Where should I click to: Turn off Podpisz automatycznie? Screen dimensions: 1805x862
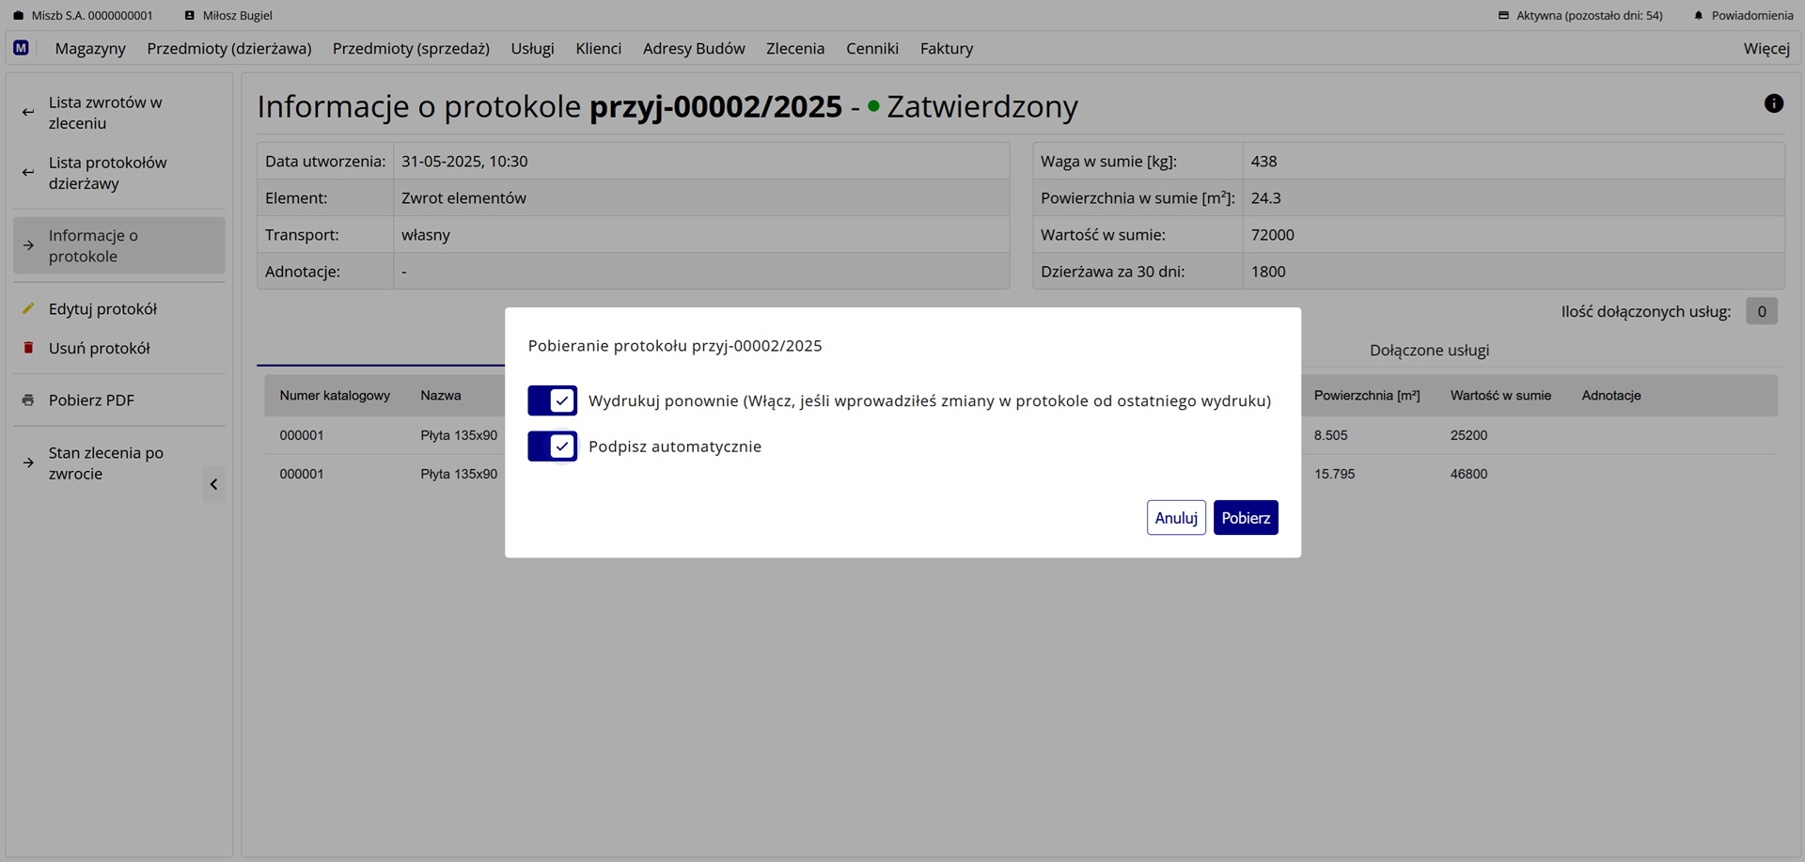(x=552, y=447)
